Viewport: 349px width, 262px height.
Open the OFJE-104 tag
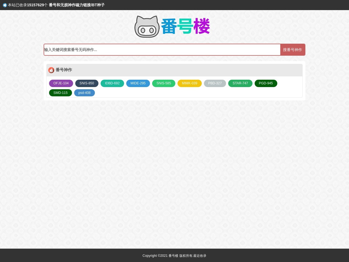coord(61,83)
